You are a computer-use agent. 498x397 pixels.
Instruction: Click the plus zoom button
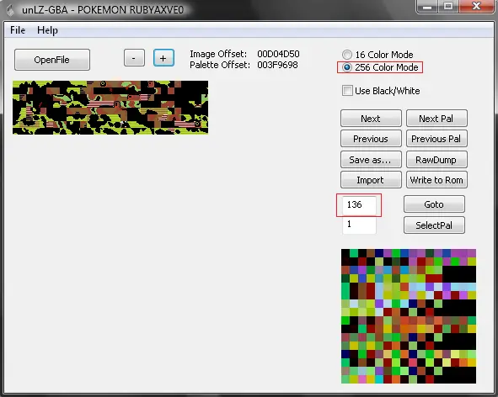coord(163,58)
